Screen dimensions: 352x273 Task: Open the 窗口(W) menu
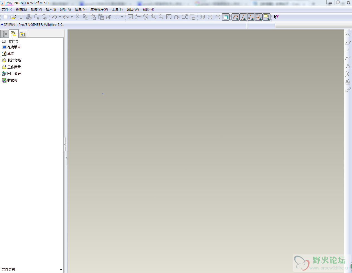pyautogui.click(x=132, y=9)
